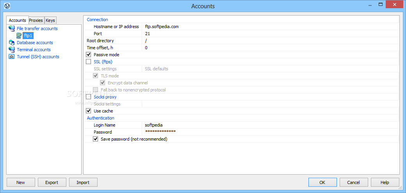This screenshot has height=193, width=406.
Task: Select Tunnel (SSH) accounts category
Action: click(x=38, y=57)
